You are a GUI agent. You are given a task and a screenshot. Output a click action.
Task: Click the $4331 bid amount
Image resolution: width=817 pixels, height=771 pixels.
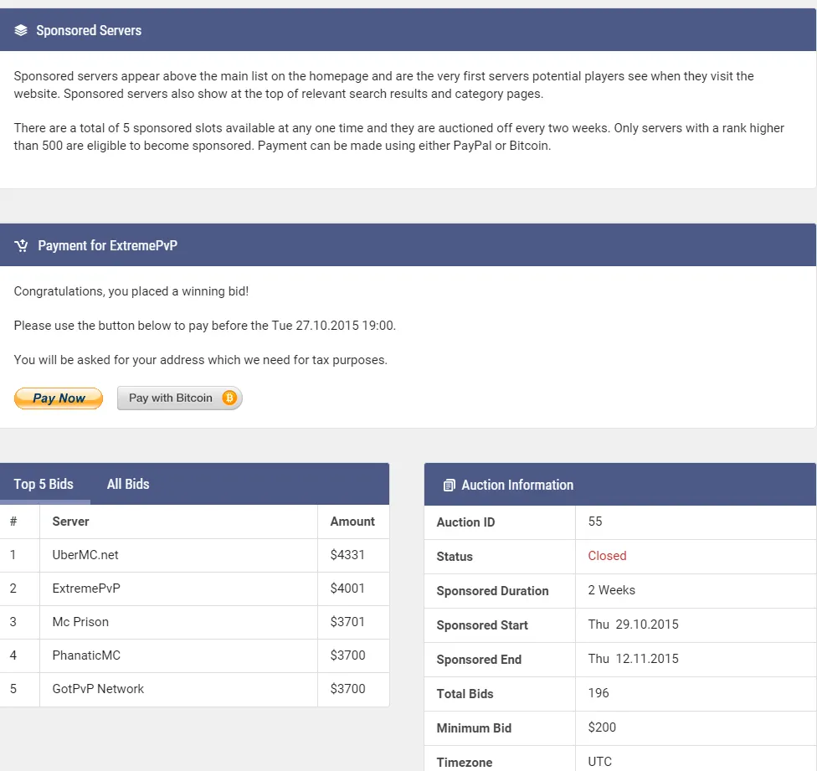tap(347, 555)
